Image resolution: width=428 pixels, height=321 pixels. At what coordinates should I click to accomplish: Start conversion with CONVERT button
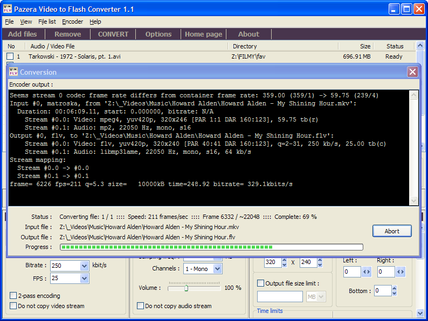113,34
